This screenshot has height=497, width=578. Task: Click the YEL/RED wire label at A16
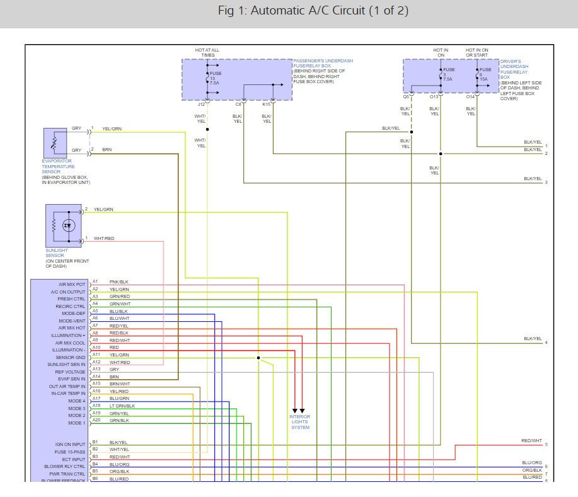click(118, 391)
